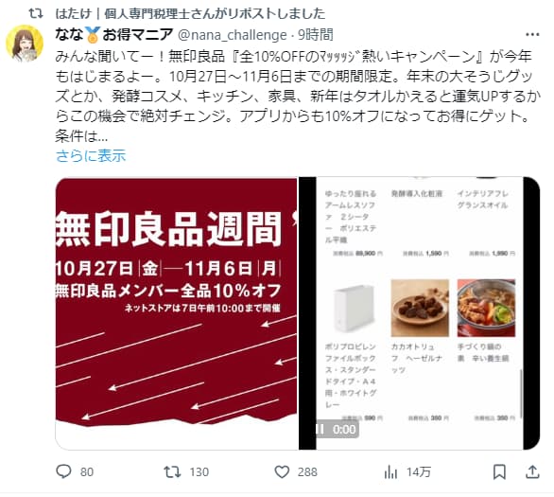This screenshot has width=554, height=497.
Task: View post analytics bar chart icon
Action: 390,471
